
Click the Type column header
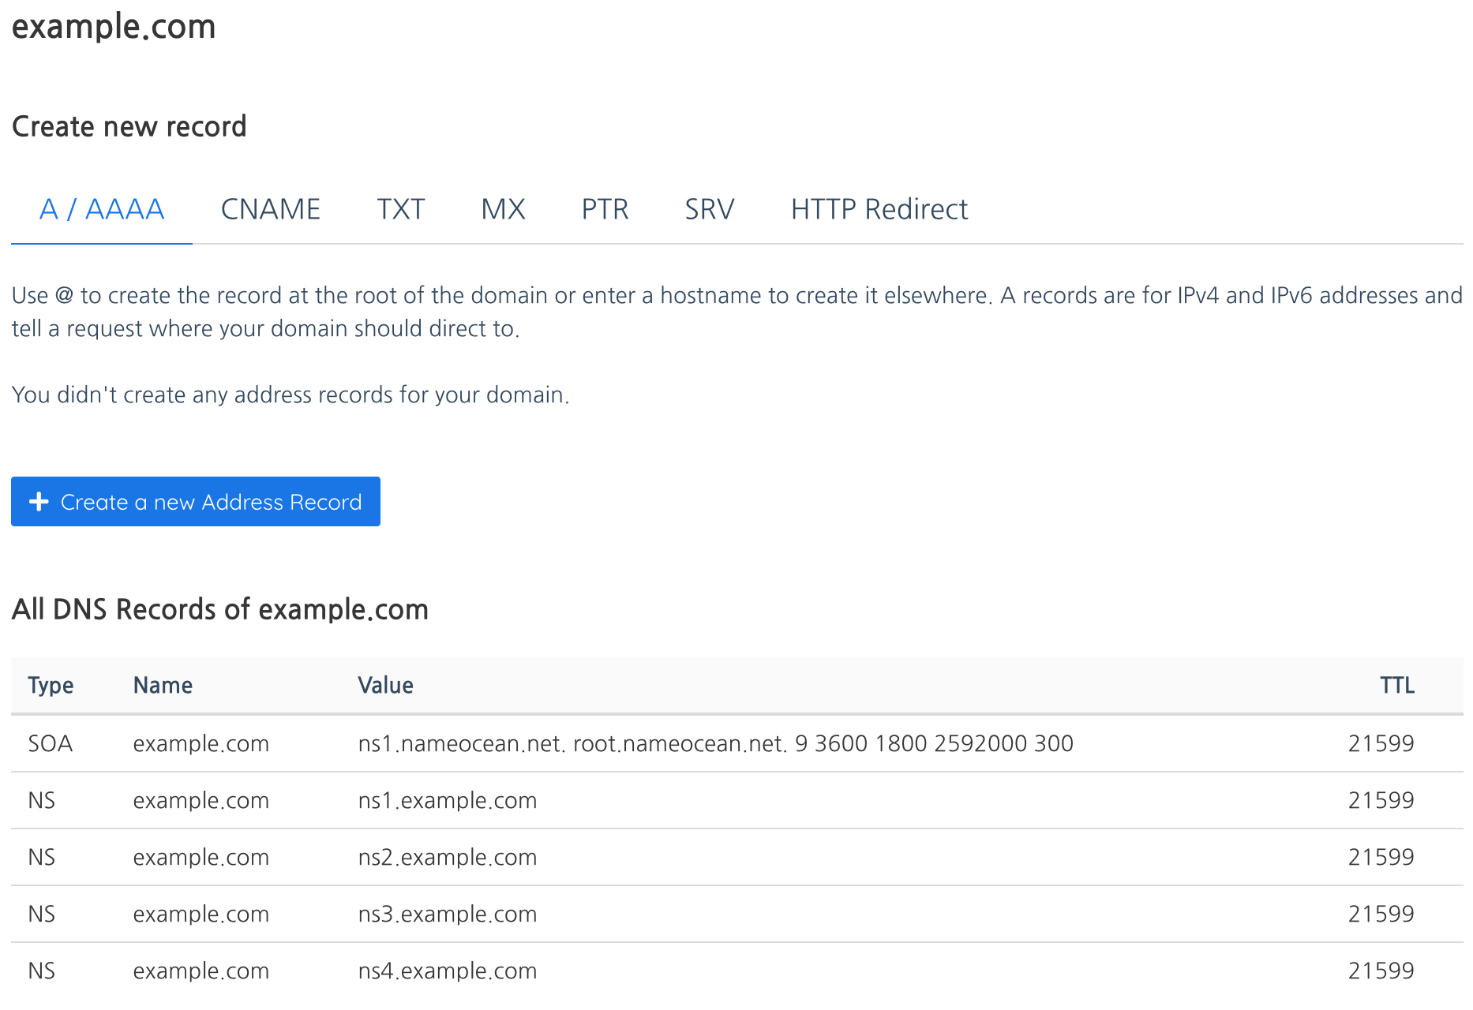[x=51, y=685]
